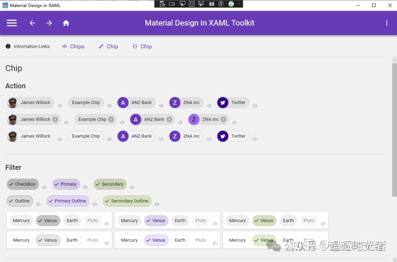The width and height of the screenshot is (397, 262).
Task: Select Mercury in the first choice group
Action: [21, 220]
